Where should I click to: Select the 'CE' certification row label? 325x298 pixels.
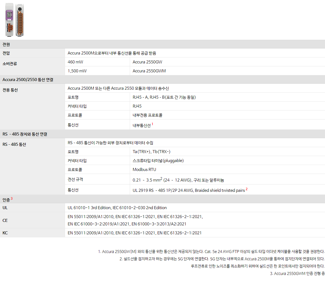[x=5, y=220]
